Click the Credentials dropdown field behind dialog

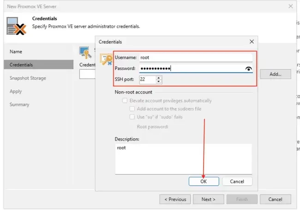coord(87,74)
